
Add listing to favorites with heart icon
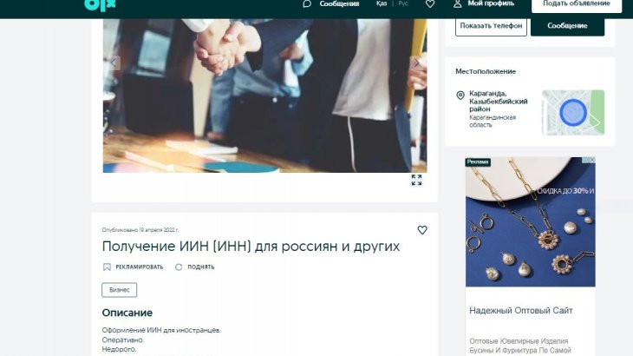pos(422,230)
